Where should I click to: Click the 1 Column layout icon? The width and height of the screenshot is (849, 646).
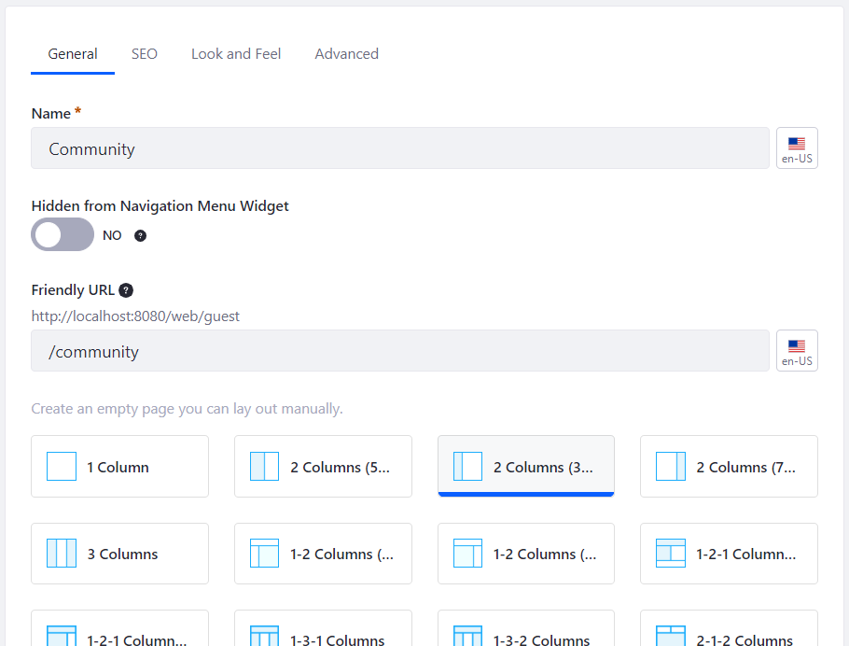[x=62, y=467]
